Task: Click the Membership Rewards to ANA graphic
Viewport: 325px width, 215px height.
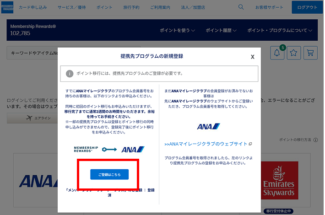Action: tap(109, 149)
